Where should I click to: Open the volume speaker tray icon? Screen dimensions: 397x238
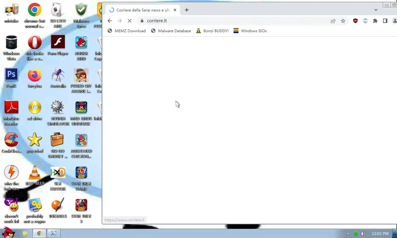coord(363,234)
